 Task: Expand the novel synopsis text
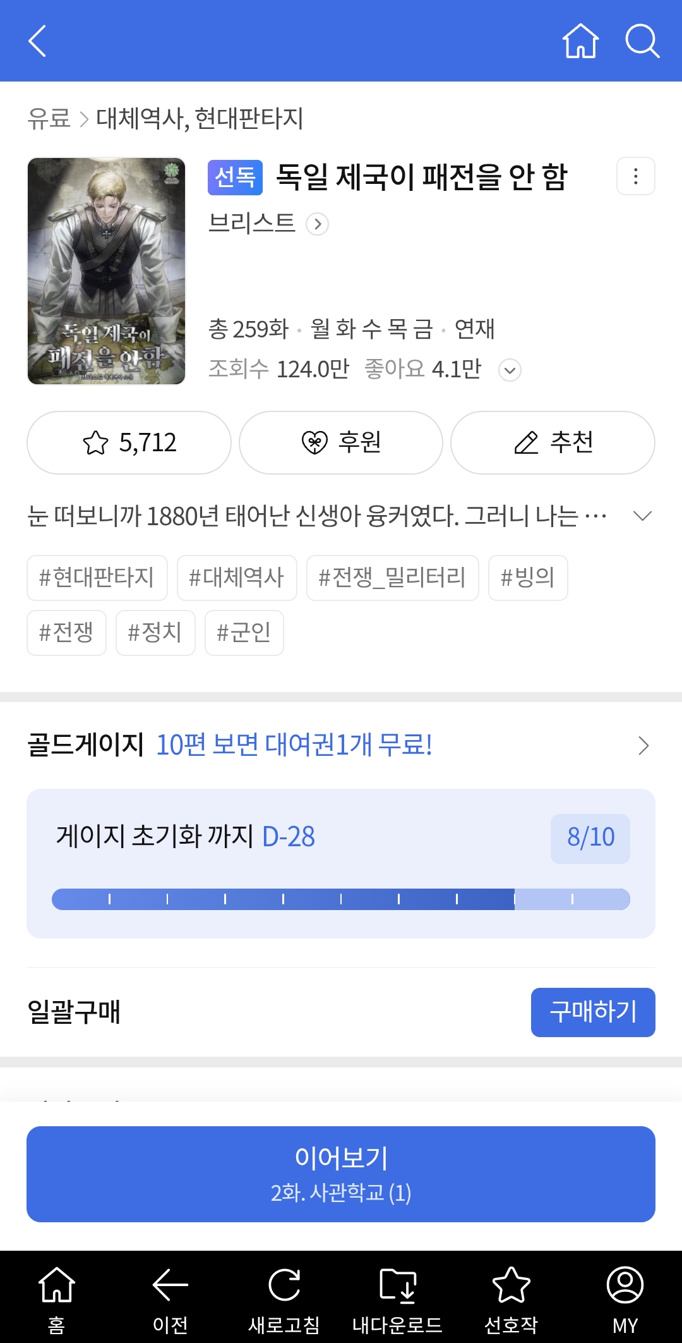pyautogui.click(x=642, y=516)
